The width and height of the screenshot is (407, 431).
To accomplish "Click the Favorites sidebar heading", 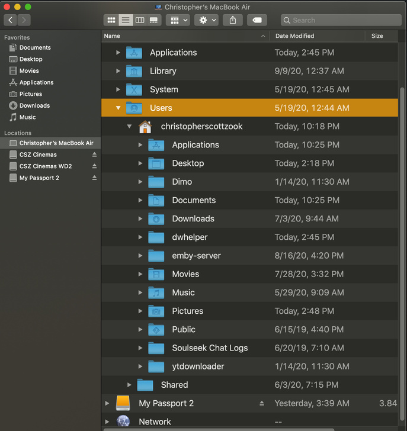I will coord(17,37).
